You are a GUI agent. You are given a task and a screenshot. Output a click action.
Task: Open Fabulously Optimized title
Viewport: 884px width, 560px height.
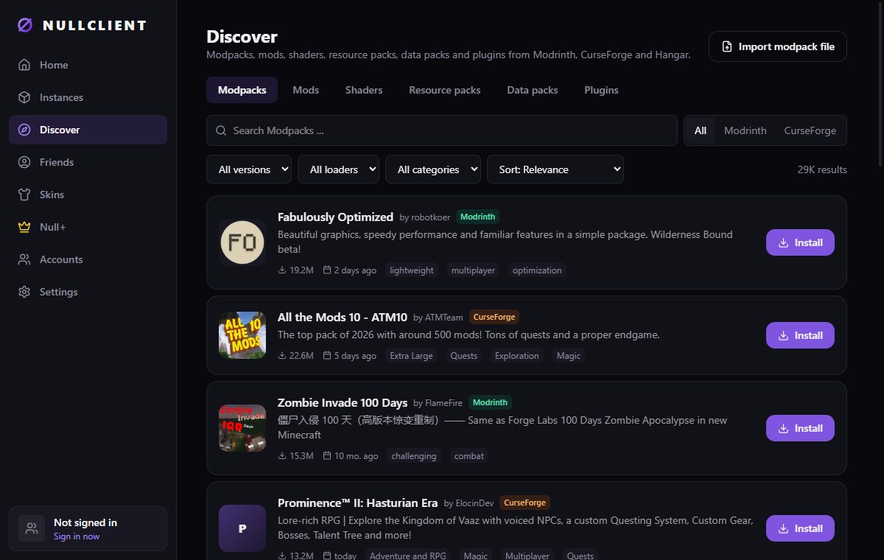click(x=335, y=217)
